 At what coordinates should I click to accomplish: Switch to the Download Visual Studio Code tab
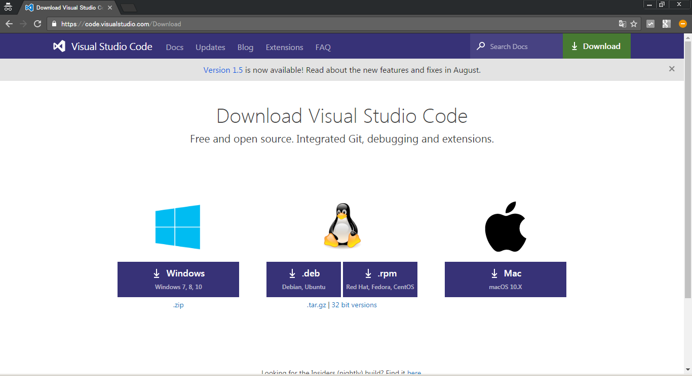point(66,7)
